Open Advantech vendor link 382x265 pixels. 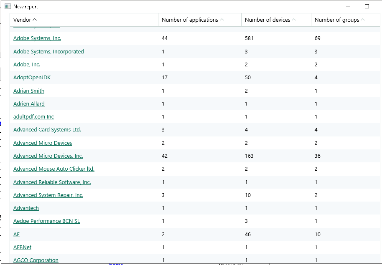pyautogui.click(x=26, y=208)
